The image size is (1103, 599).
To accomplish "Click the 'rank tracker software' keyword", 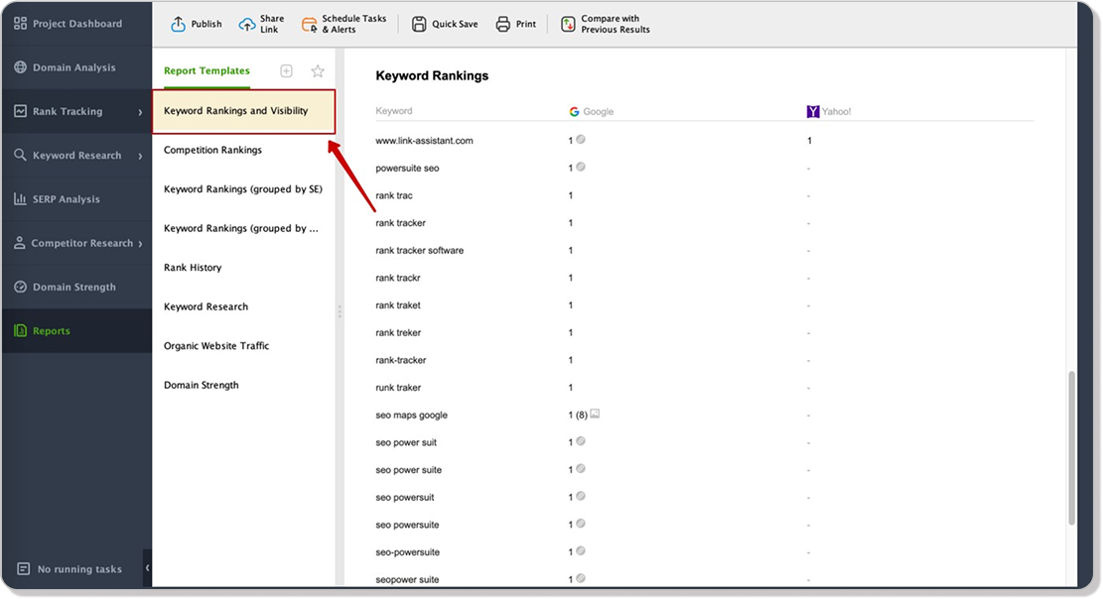I will coord(419,250).
